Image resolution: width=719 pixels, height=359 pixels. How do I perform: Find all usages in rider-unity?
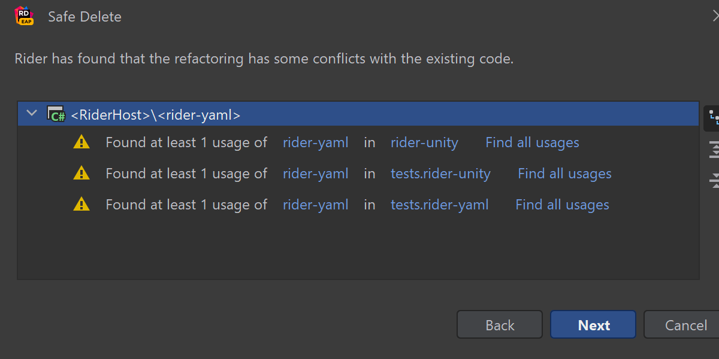click(x=532, y=142)
